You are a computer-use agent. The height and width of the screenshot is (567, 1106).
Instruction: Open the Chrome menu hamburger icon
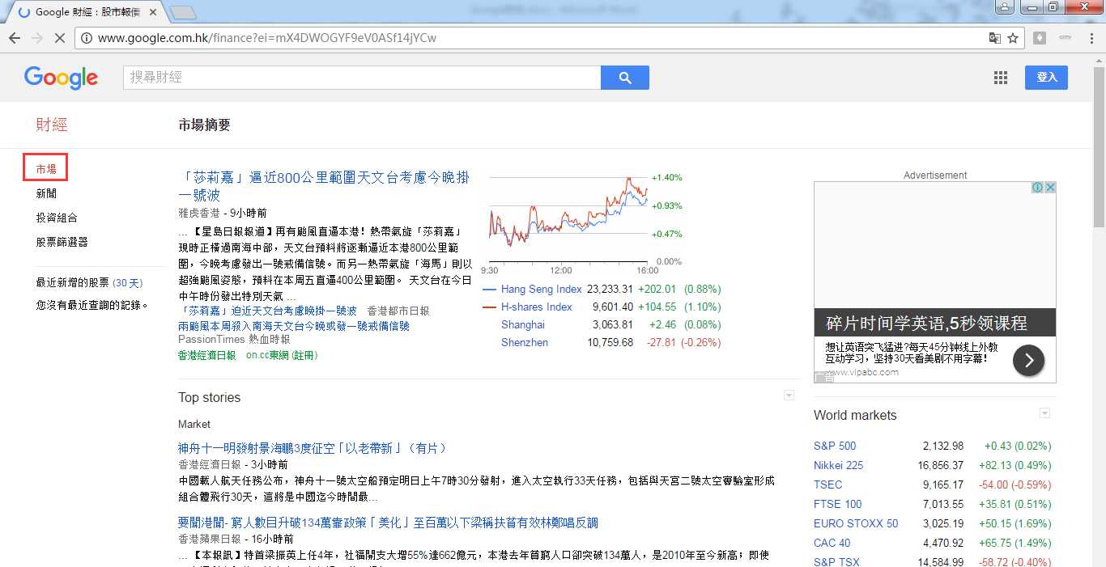click(x=1090, y=38)
